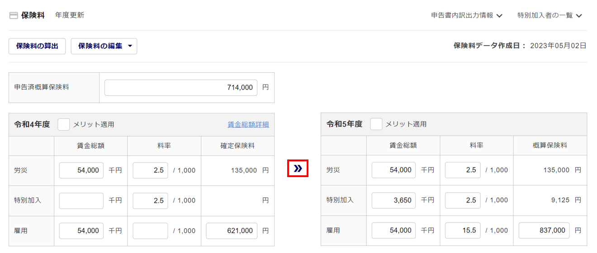Click 令和5年度 雇用 概算保険料 837,000 field
Image resolution: width=597 pixels, height=253 pixels.
click(544, 230)
